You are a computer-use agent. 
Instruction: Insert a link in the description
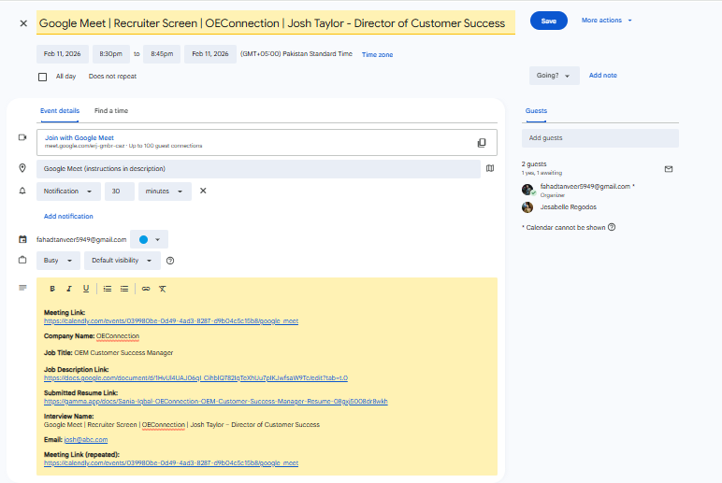click(146, 289)
